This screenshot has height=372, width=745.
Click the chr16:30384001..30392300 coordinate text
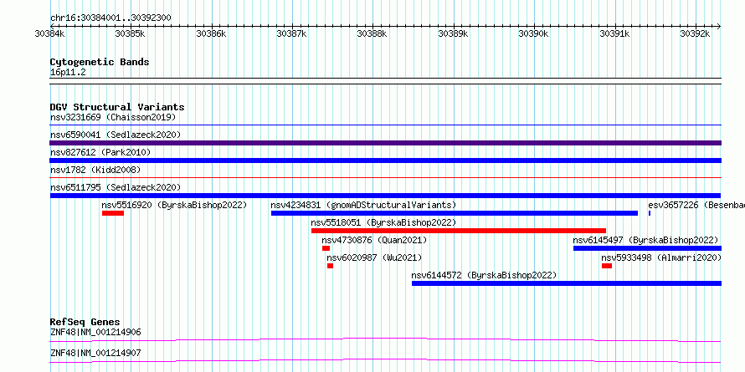point(110,18)
